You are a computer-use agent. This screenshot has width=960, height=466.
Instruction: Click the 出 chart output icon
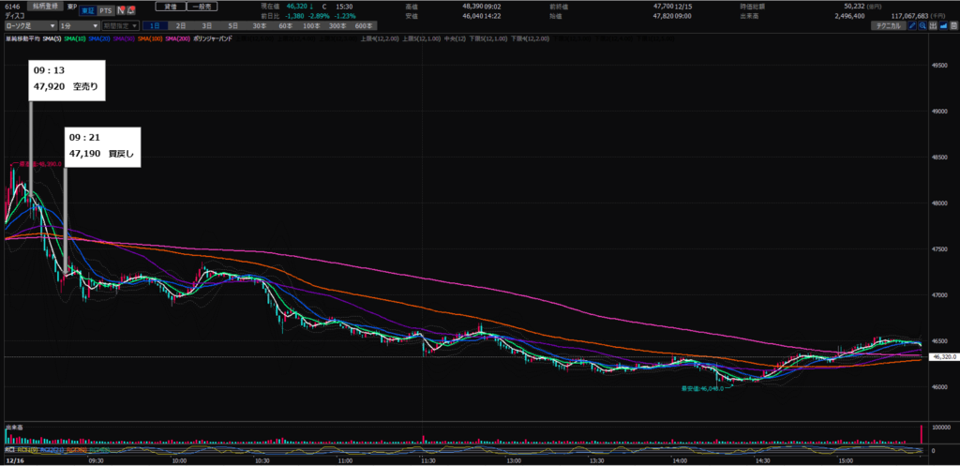(934, 25)
